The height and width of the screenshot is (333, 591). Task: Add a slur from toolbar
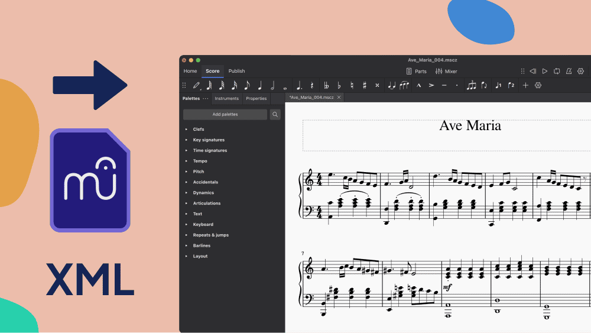coord(404,86)
